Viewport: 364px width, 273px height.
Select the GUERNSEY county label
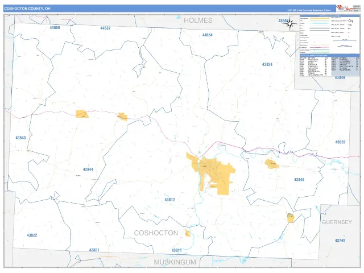337,222
